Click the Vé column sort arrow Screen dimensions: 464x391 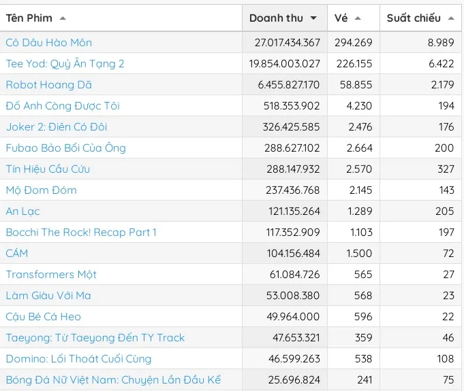(x=358, y=18)
